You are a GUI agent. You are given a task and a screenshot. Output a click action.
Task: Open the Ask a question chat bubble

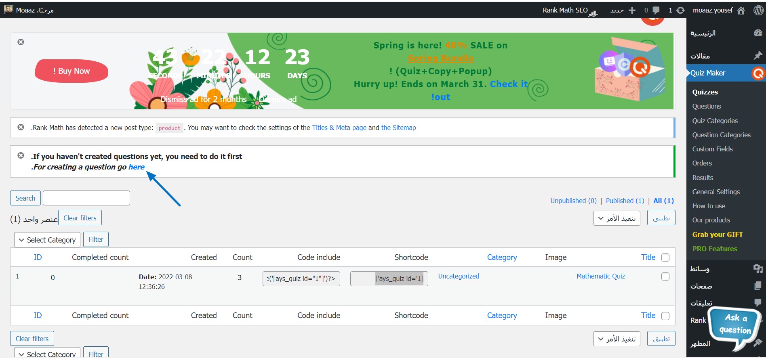coord(735,328)
